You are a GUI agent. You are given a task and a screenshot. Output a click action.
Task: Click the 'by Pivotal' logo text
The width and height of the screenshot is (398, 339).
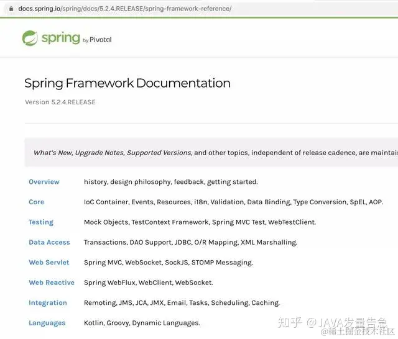click(x=97, y=40)
